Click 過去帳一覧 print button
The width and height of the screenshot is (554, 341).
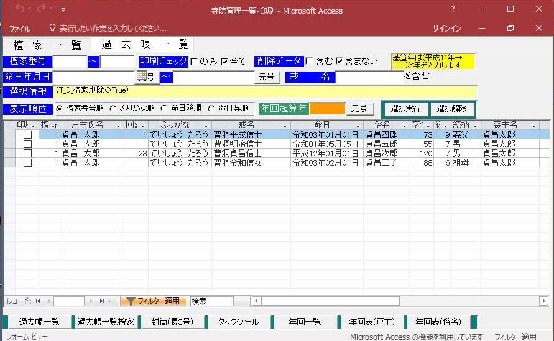click(39, 322)
